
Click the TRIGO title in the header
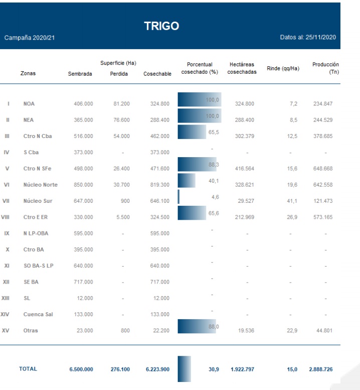[161, 27]
